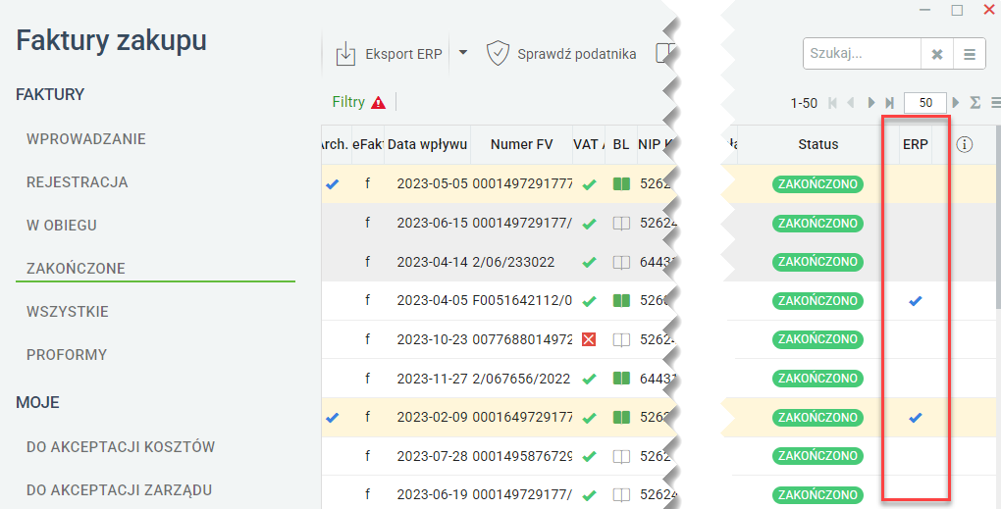Select invoice number 2/06/233022

click(513, 262)
